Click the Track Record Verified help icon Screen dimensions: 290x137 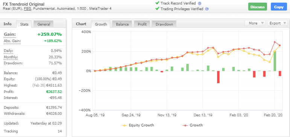pyautogui.click(x=199, y=3)
